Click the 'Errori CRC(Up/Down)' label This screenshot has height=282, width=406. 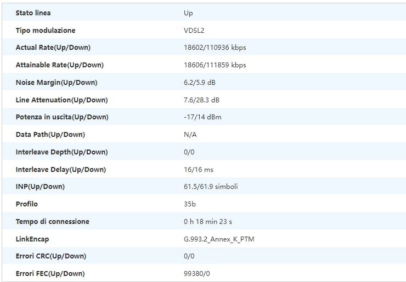[51, 256]
